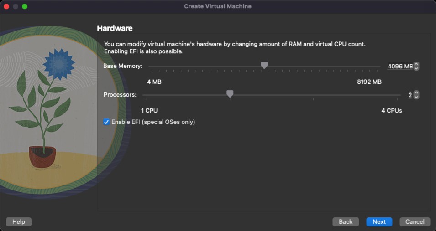Open the Help button
Screen dimensions: 436x231
(19, 222)
